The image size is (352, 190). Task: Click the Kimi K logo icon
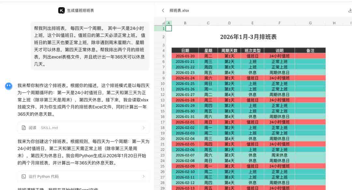[61, 10]
